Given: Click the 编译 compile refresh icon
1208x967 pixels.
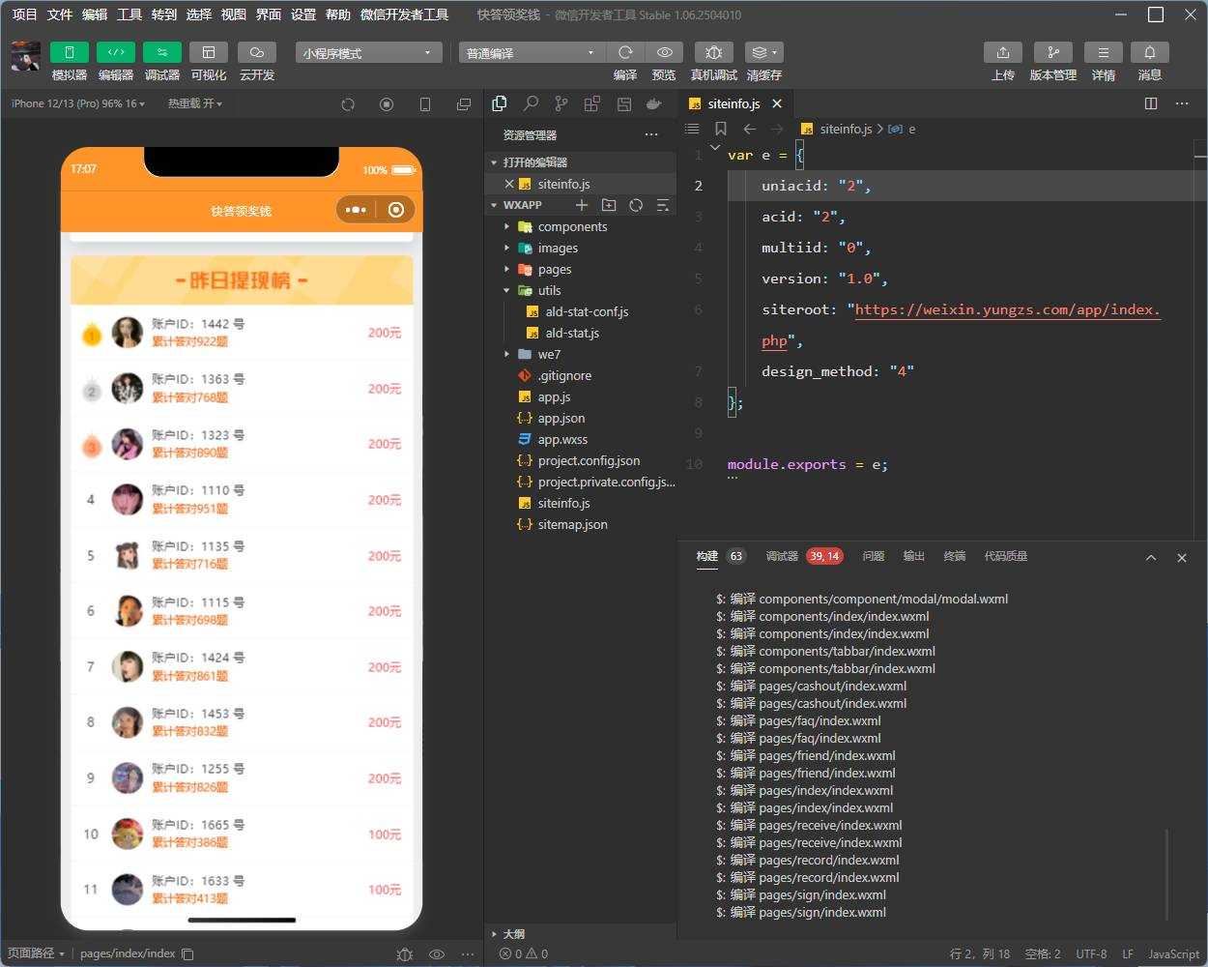Looking at the screenshot, I should click(x=625, y=52).
